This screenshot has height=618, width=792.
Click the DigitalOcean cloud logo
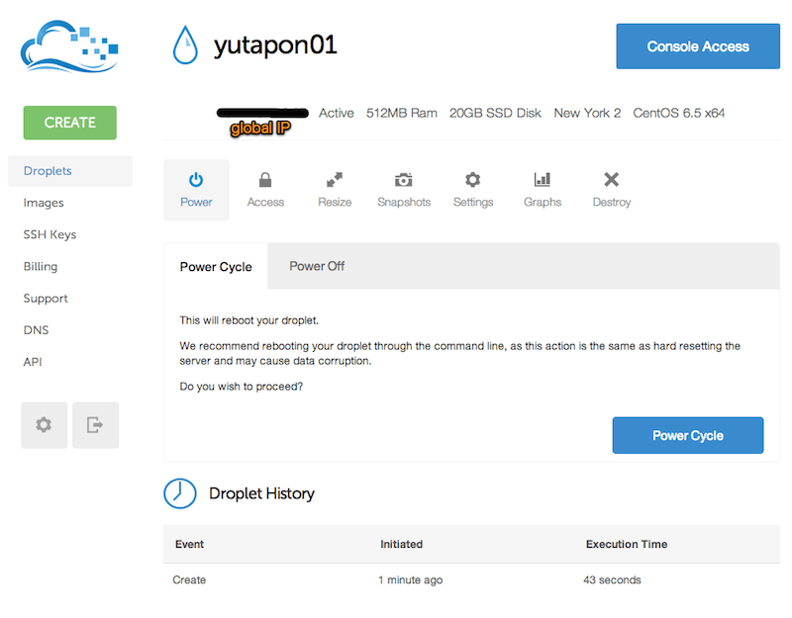69,46
